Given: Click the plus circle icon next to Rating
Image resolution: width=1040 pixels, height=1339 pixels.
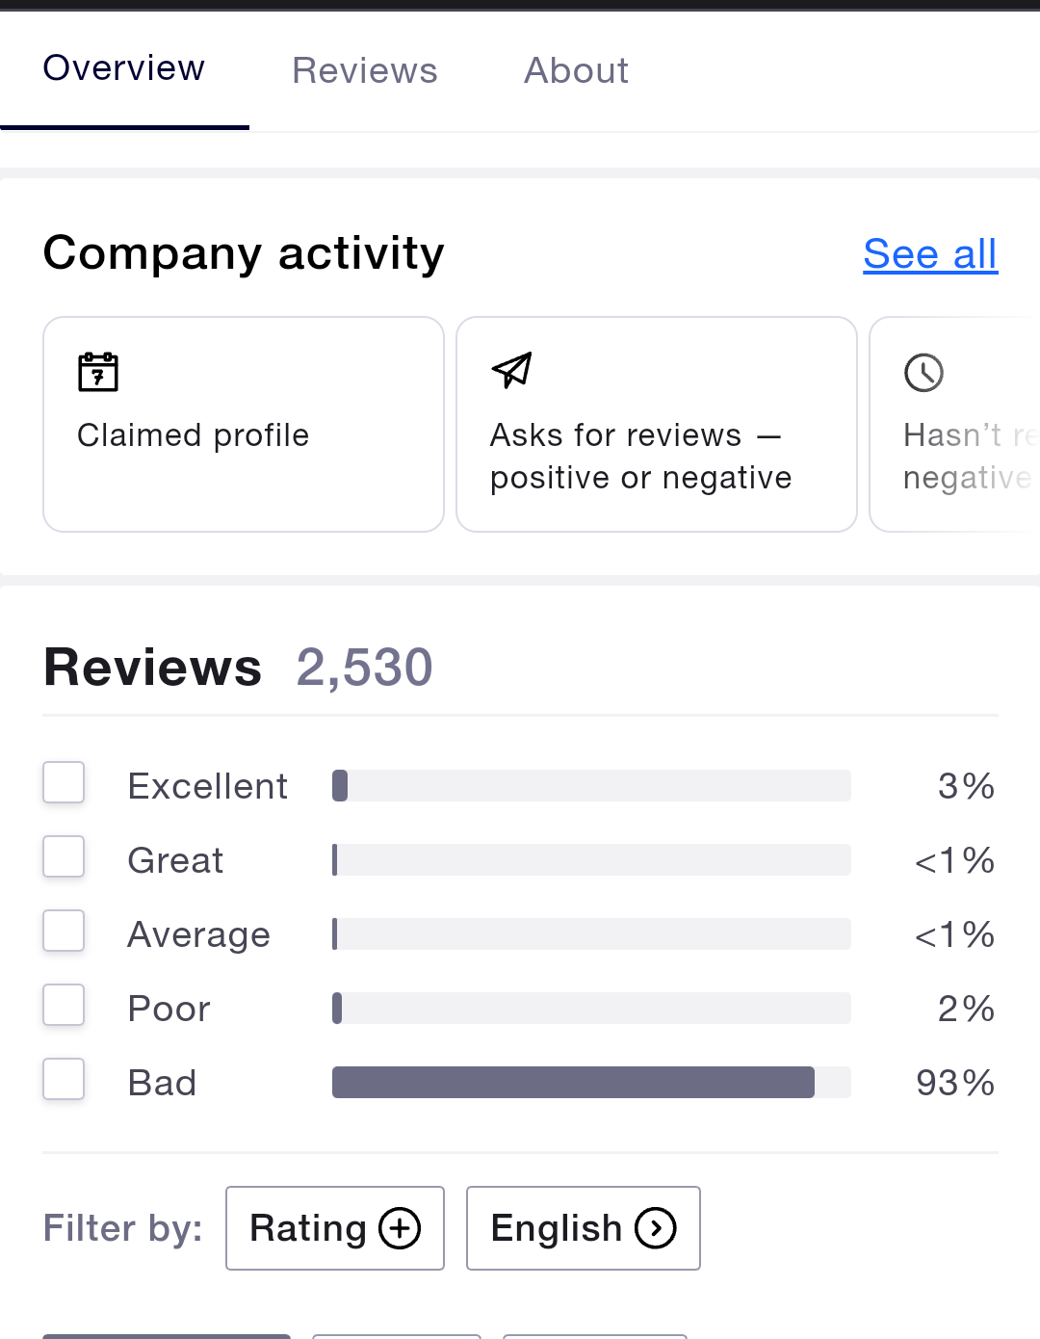Looking at the screenshot, I should coord(400,1228).
